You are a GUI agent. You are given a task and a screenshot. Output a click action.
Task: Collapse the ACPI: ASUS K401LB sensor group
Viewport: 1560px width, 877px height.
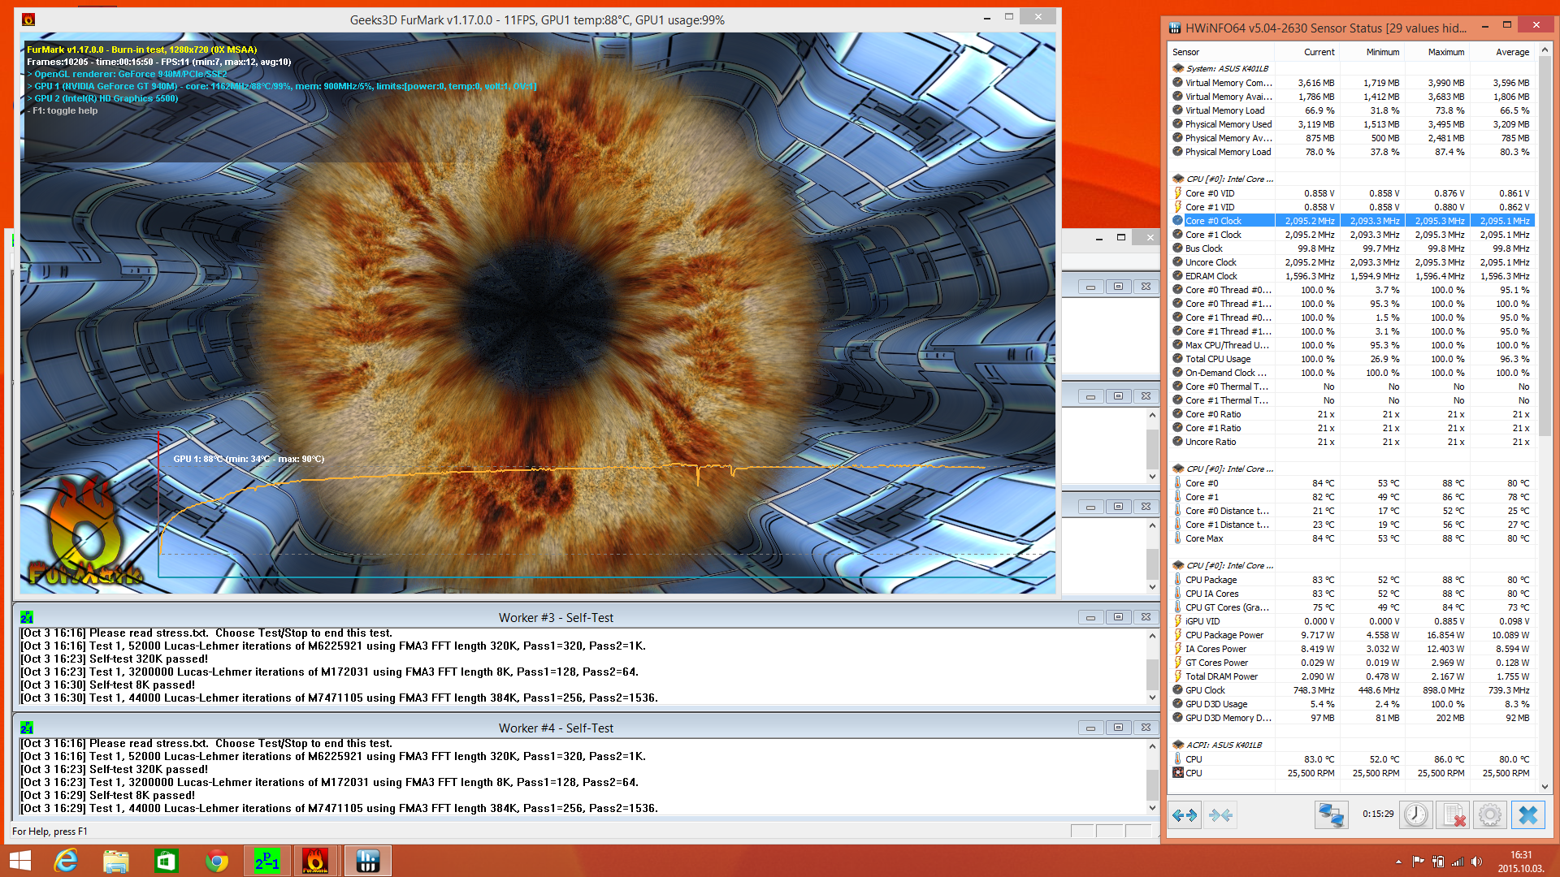1177,745
